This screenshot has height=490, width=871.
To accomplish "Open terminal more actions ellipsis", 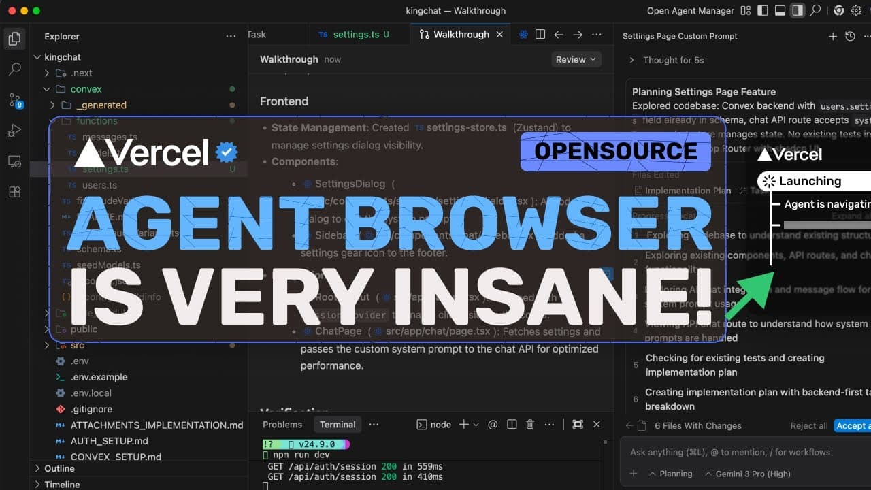I will pyautogui.click(x=549, y=424).
